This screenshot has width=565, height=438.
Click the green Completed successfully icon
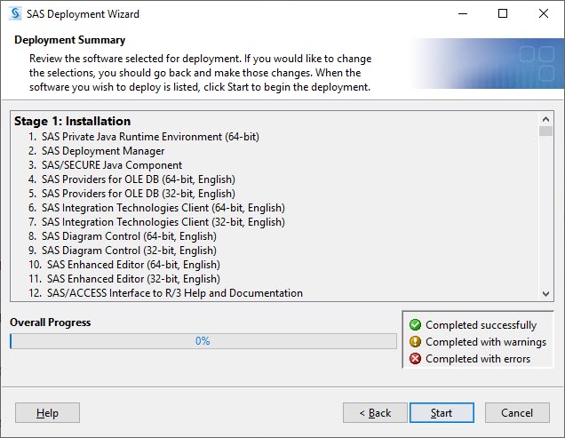click(x=415, y=325)
